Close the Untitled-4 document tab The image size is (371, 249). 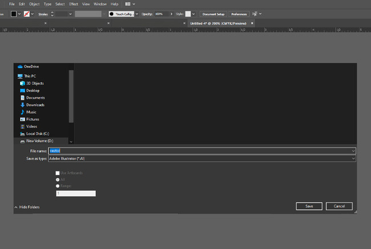[252, 23]
